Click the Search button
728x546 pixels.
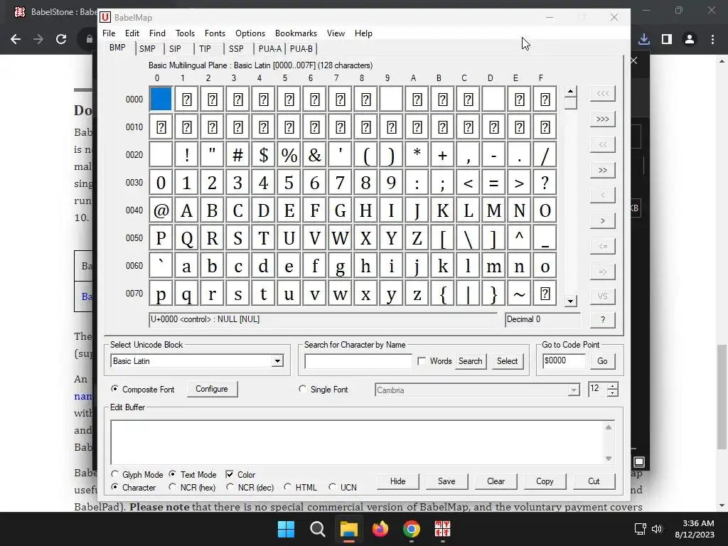pos(471,361)
